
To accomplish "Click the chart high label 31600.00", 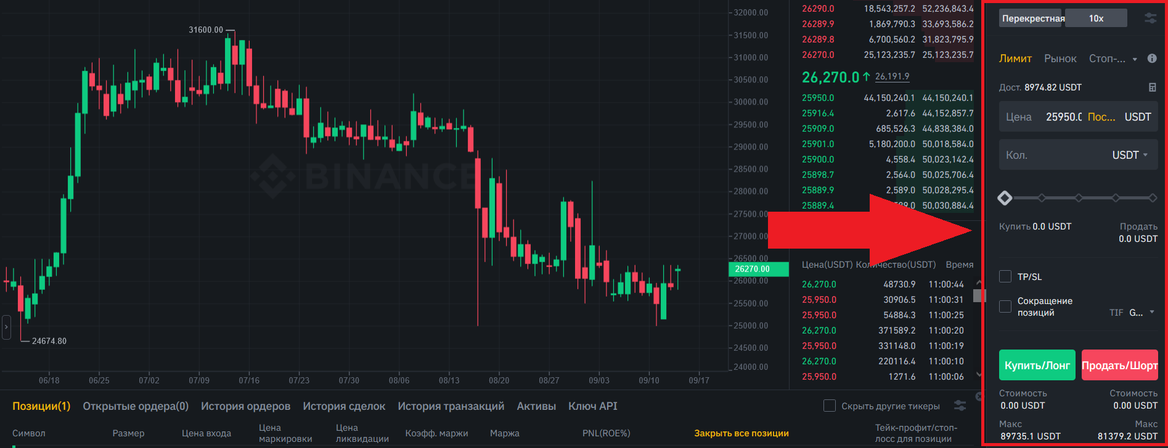I will 206,30.
